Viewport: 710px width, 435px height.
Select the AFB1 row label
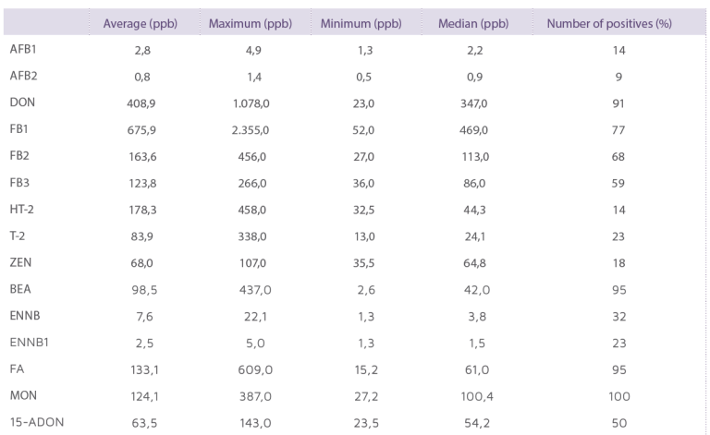[x=23, y=49]
